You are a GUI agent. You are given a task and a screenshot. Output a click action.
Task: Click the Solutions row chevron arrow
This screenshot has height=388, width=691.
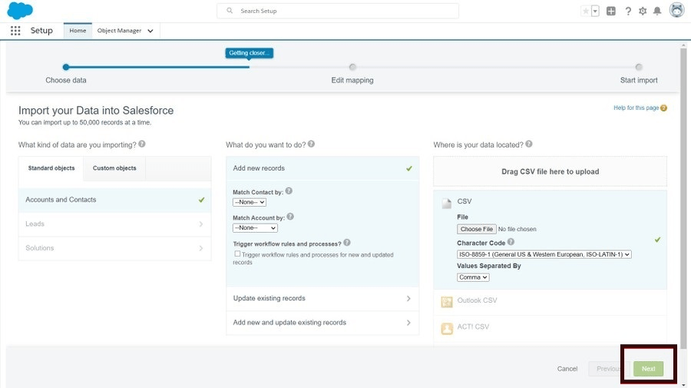click(201, 248)
